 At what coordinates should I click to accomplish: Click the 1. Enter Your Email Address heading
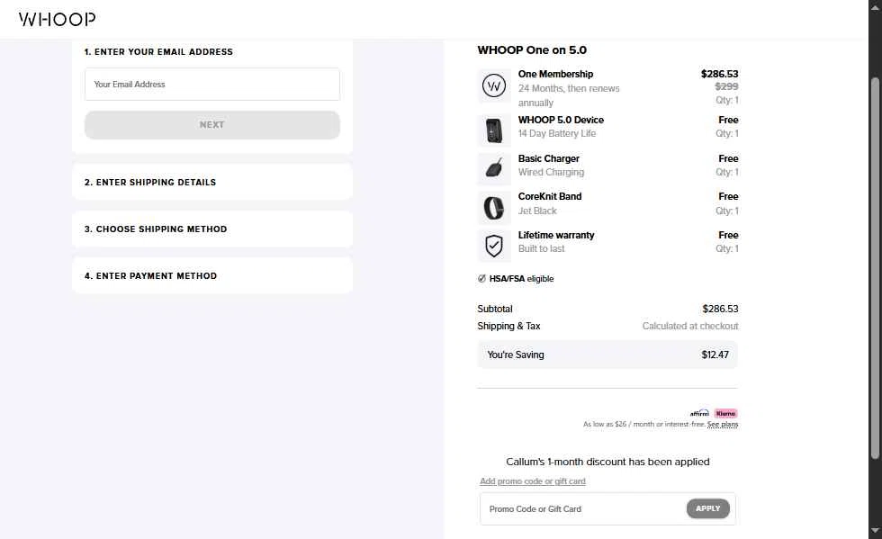pyautogui.click(x=158, y=52)
